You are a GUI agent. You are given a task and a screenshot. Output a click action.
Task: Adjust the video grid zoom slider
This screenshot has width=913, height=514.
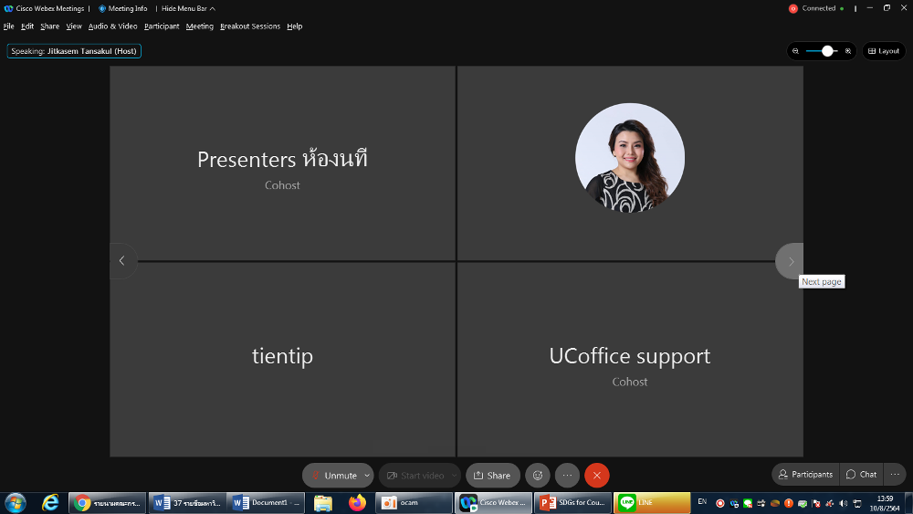click(827, 51)
